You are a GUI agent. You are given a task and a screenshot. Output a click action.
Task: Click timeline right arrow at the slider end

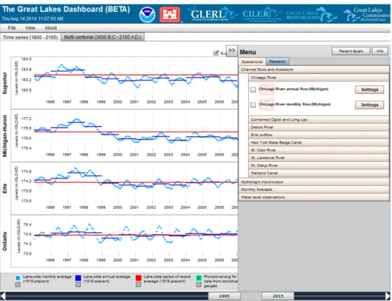(387, 296)
